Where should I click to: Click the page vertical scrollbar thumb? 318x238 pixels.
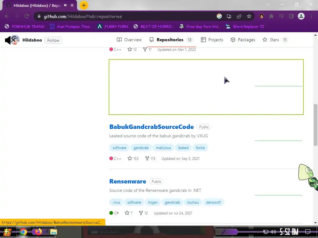pos(316,125)
